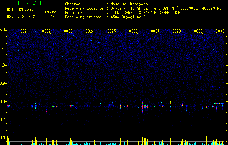Click the 0.7 kHz axis label

click(3, 120)
